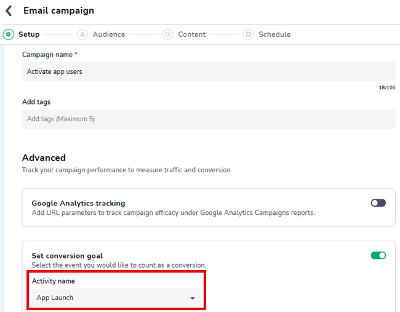Viewport: 400px width, 312px height.
Task: Edit the Campaign name field
Action: tap(209, 71)
